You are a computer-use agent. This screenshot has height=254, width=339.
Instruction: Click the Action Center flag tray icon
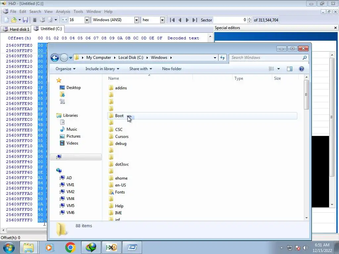pos(298,247)
